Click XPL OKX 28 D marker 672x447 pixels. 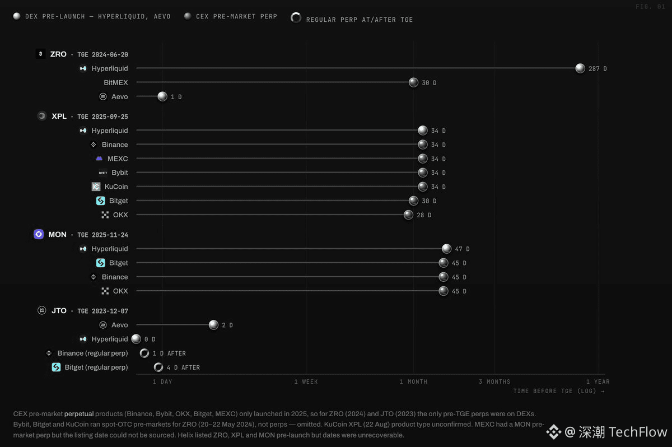pyautogui.click(x=408, y=215)
